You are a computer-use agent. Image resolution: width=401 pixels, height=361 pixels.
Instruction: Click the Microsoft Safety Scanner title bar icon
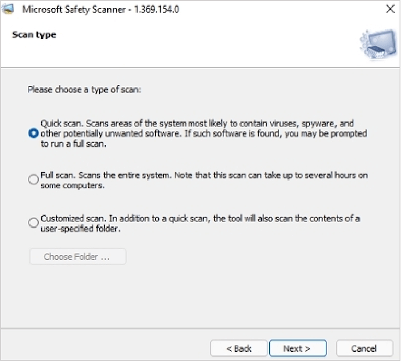[9, 10]
